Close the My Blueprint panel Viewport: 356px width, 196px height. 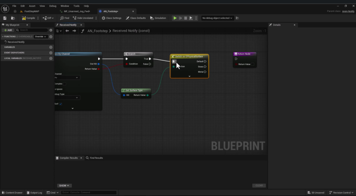27,25
